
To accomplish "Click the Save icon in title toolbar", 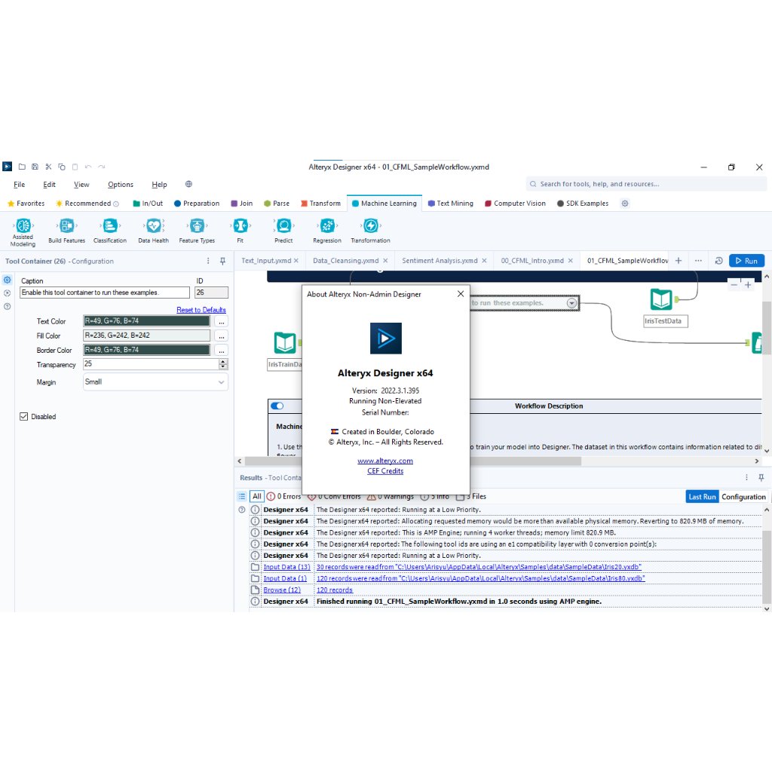I will (35, 167).
